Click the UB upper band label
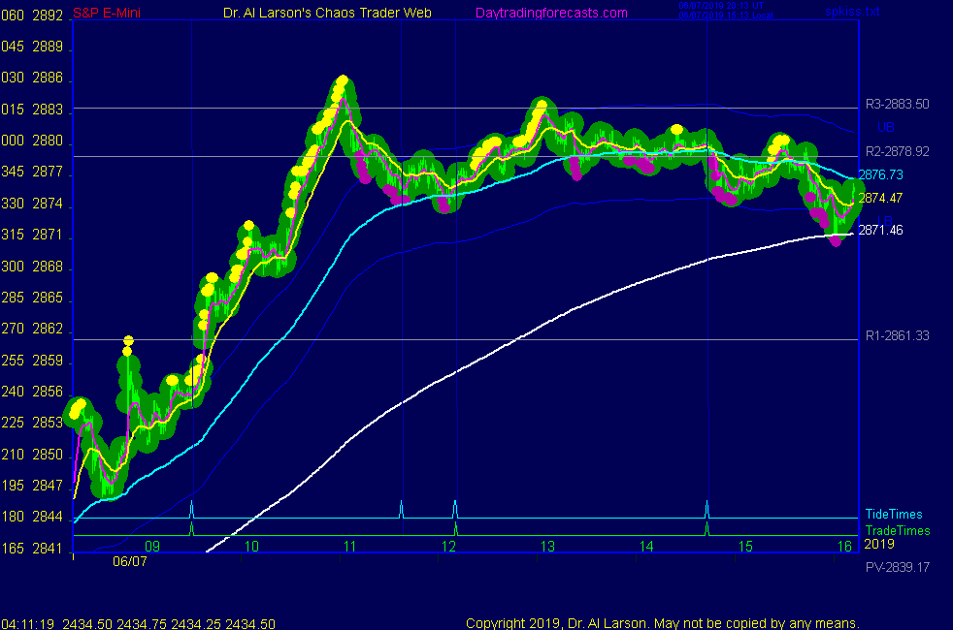The height and width of the screenshot is (630, 953). 885,128
